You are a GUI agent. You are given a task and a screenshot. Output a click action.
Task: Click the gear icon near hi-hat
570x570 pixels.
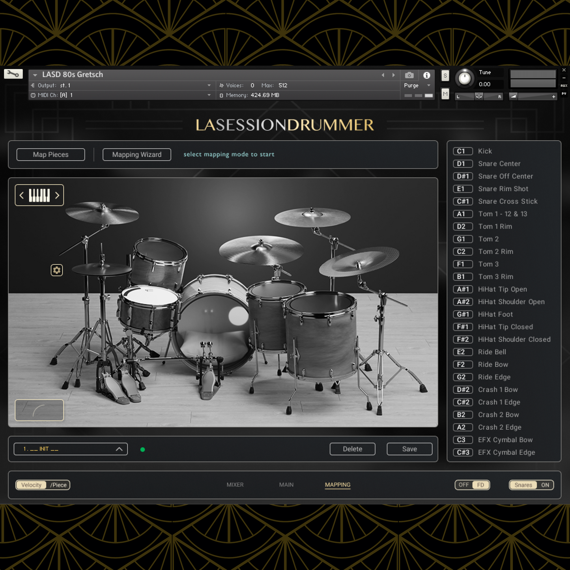click(57, 270)
